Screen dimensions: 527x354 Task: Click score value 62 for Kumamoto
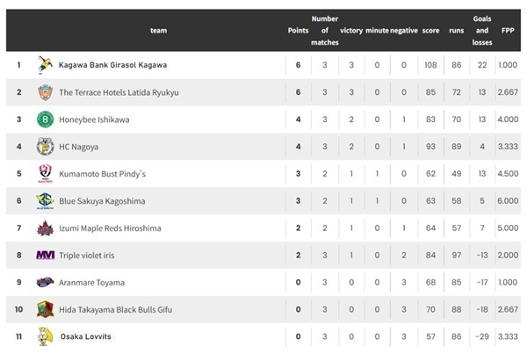[430, 173]
